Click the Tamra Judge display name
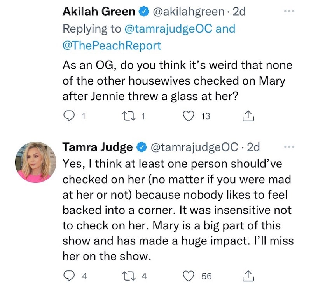Image resolution: width=311 pixels, height=286 pixels. [x=98, y=147]
